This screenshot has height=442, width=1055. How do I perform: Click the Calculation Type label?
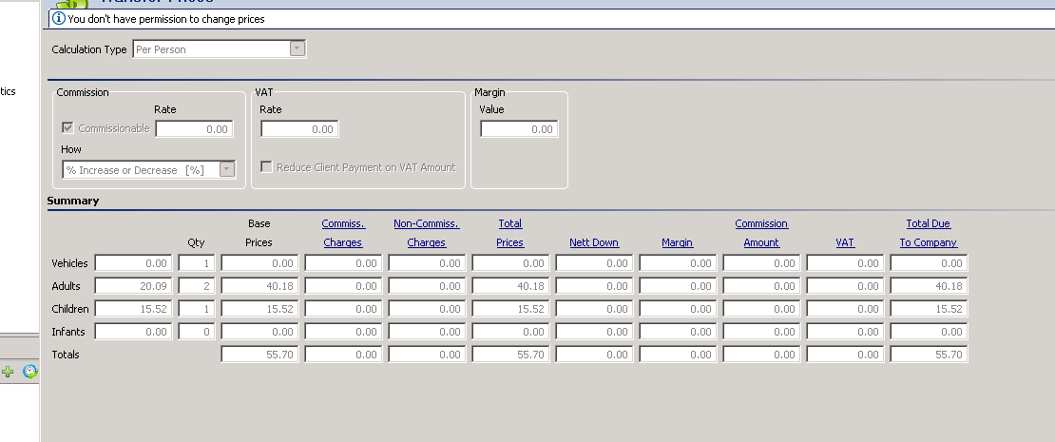click(88, 49)
